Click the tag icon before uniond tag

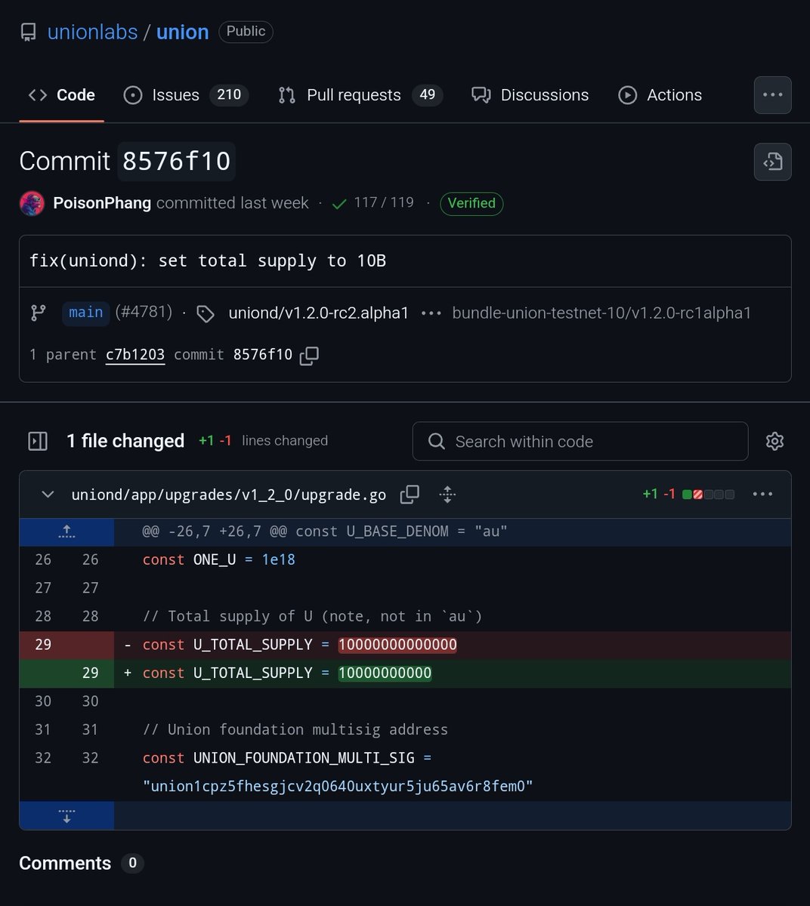pos(205,313)
